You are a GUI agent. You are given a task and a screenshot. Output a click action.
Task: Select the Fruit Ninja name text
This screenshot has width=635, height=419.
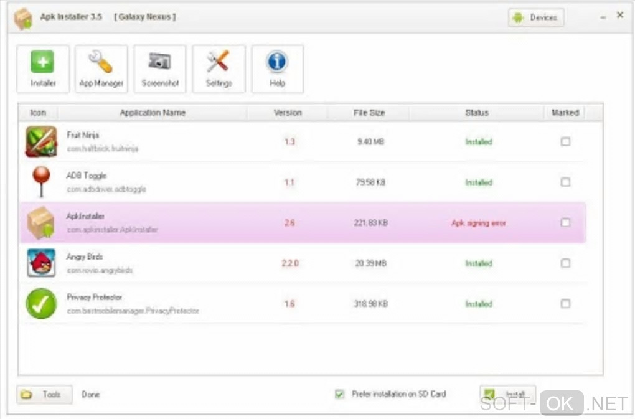click(83, 135)
